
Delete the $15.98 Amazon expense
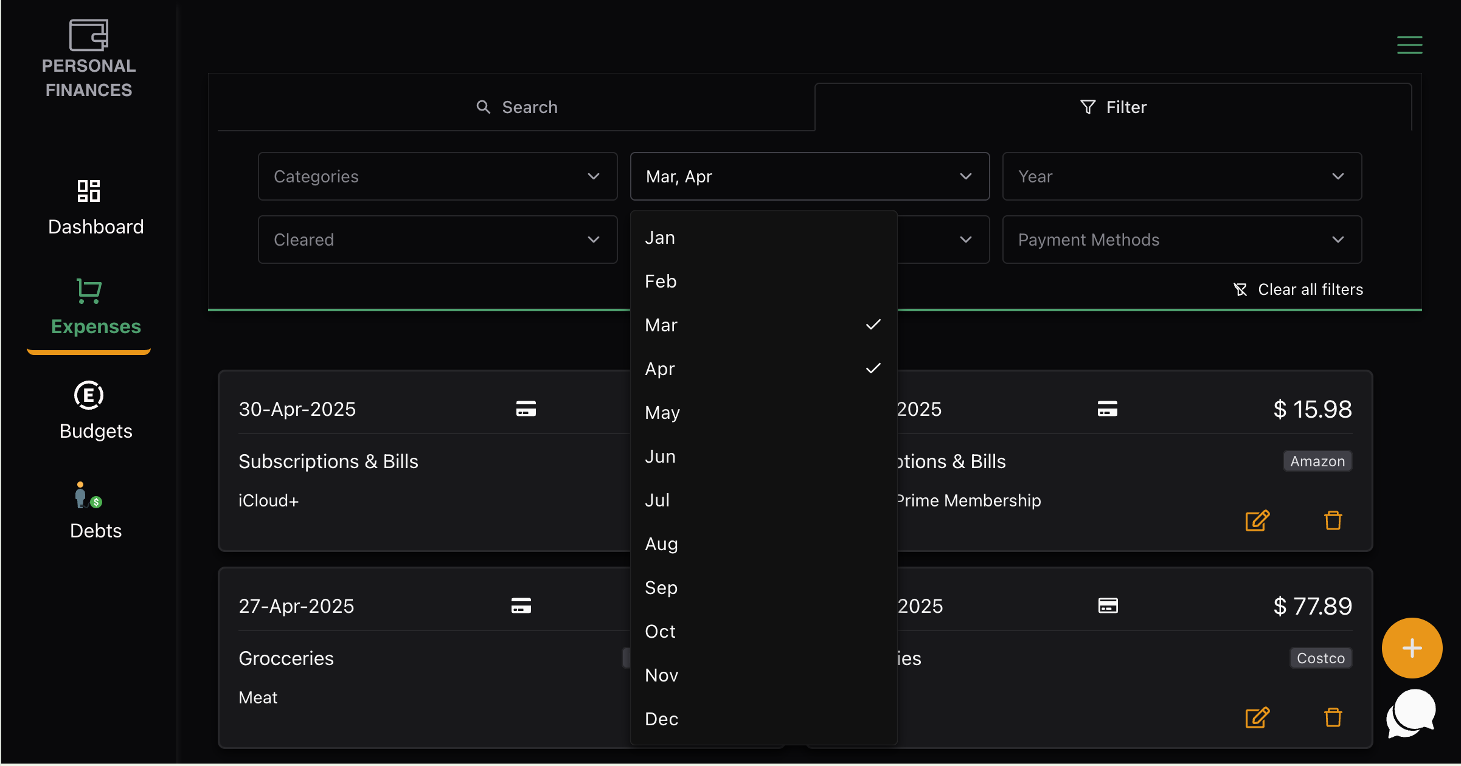pyautogui.click(x=1333, y=521)
